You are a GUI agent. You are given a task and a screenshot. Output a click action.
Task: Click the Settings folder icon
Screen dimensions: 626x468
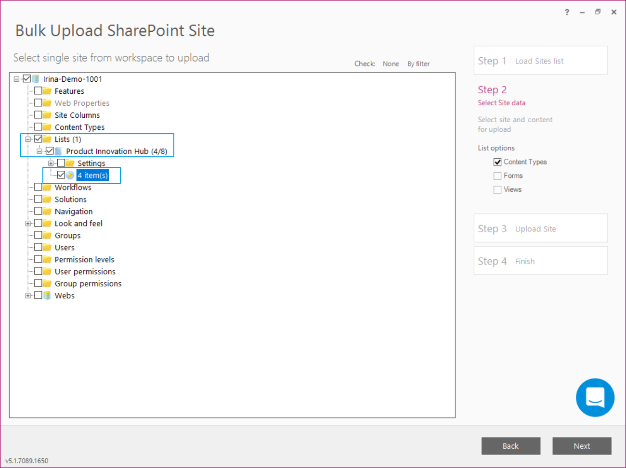click(70, 163)
